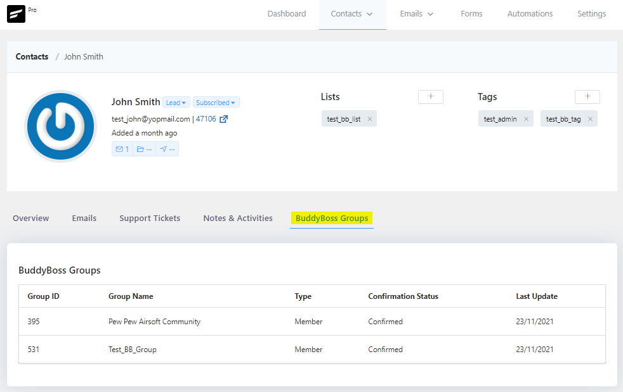This screenshot has width=623, height=392.
Task: Navigate back via Contacts breadcrumb link
Action: pyautogui.click(x=32, y=56)
